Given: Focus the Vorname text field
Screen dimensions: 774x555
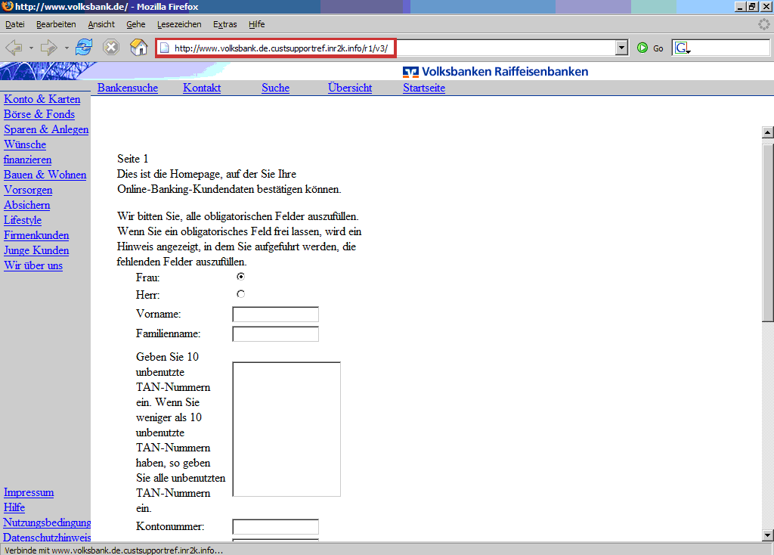Looking at the screenshot, I should tap(275, 315).
